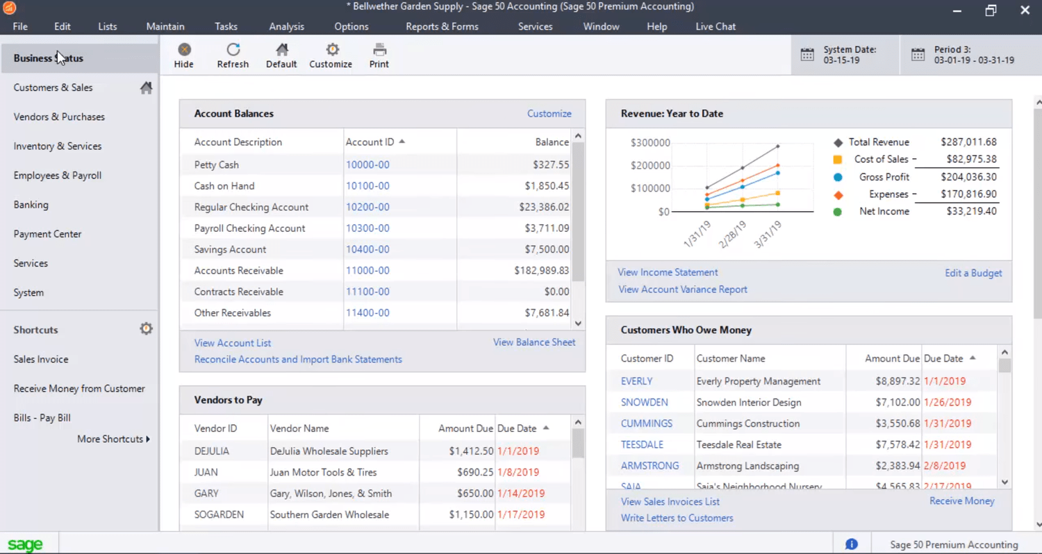Screen dimensions: 1042x554
Task: Click the Hide toolbar icon
Action: [x=183, y=55]
